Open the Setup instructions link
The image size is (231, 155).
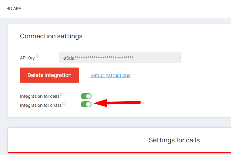point(110,75)
